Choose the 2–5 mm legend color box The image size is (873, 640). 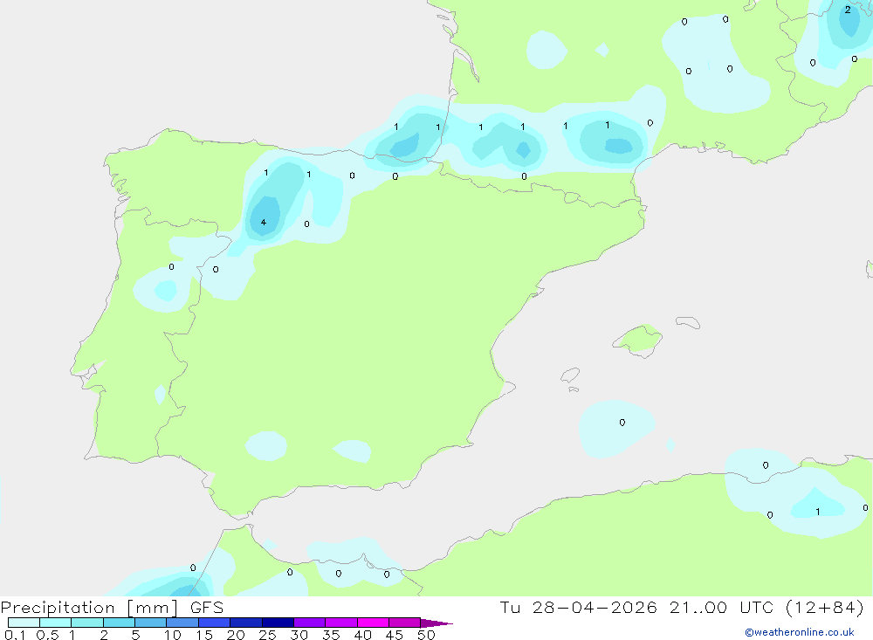click(x=119, y=623)
